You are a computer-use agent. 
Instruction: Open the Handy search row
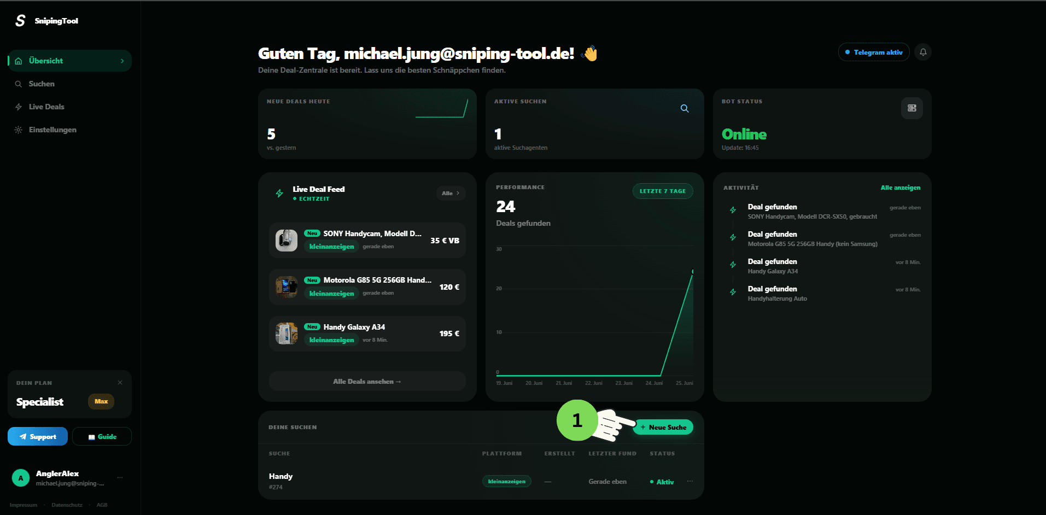[x=481, y=481]
